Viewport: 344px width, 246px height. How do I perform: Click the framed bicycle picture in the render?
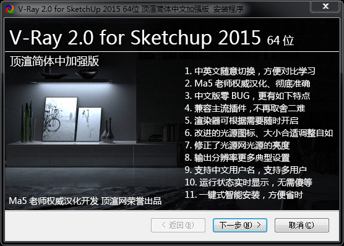(x=59, y=119)
